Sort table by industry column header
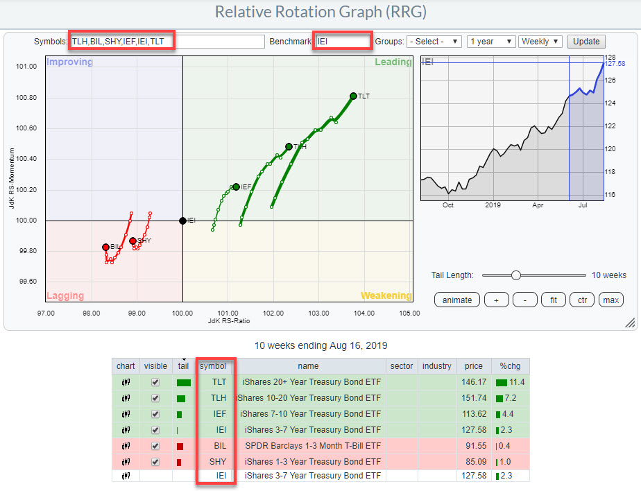 (x=436, y=366)
